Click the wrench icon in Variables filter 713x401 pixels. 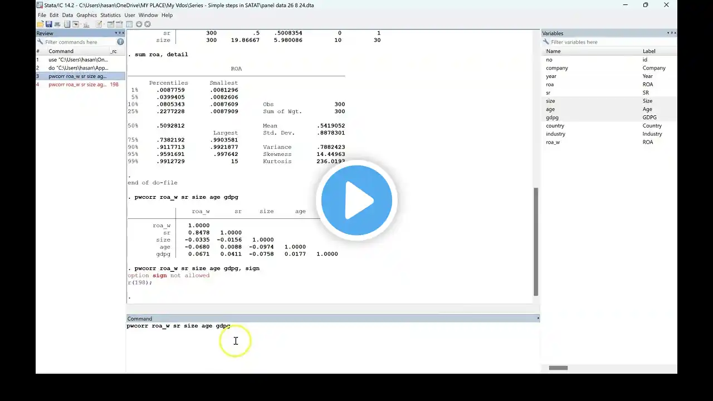546,42
